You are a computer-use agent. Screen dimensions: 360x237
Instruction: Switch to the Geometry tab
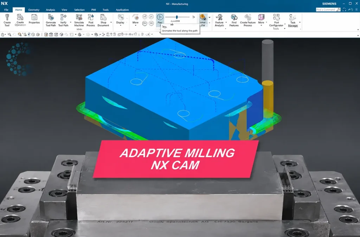coord(34,10)
